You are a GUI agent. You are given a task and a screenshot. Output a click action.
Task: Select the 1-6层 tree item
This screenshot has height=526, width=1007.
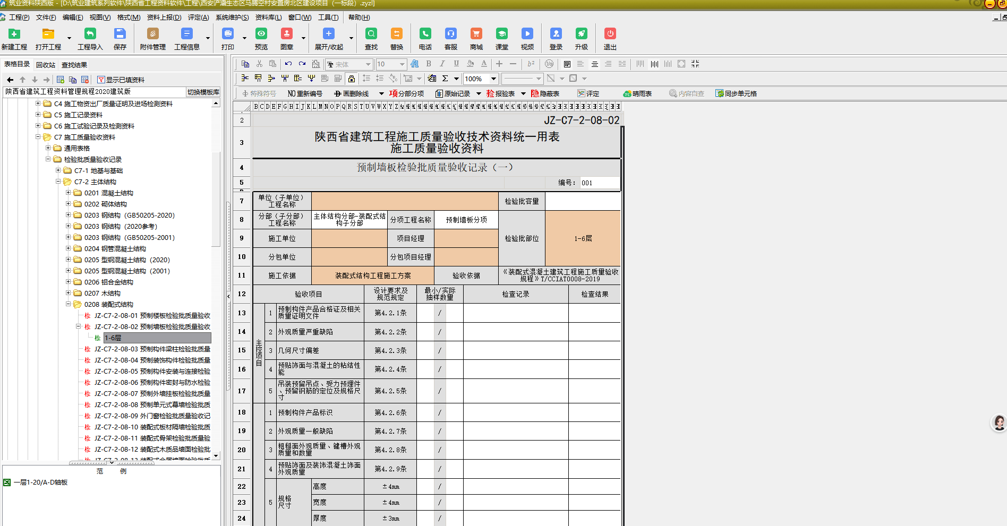point(157,338)
